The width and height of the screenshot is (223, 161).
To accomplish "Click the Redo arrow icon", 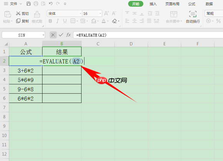I will 58,4.
